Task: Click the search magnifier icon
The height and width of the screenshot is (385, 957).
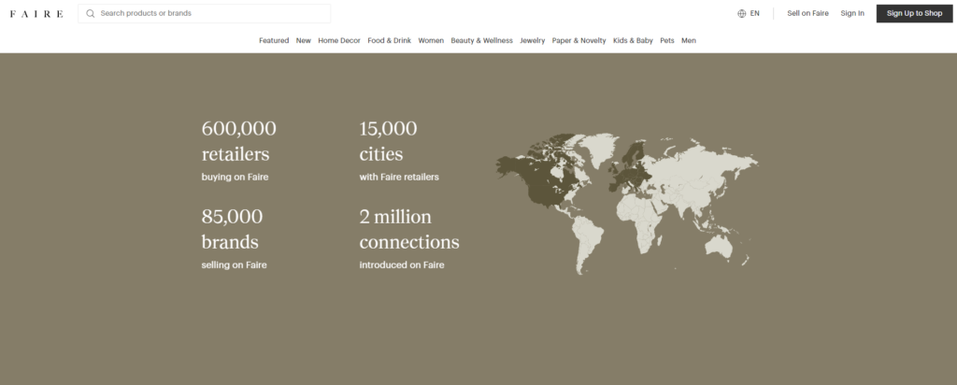Action: click(x=91, y=13)
